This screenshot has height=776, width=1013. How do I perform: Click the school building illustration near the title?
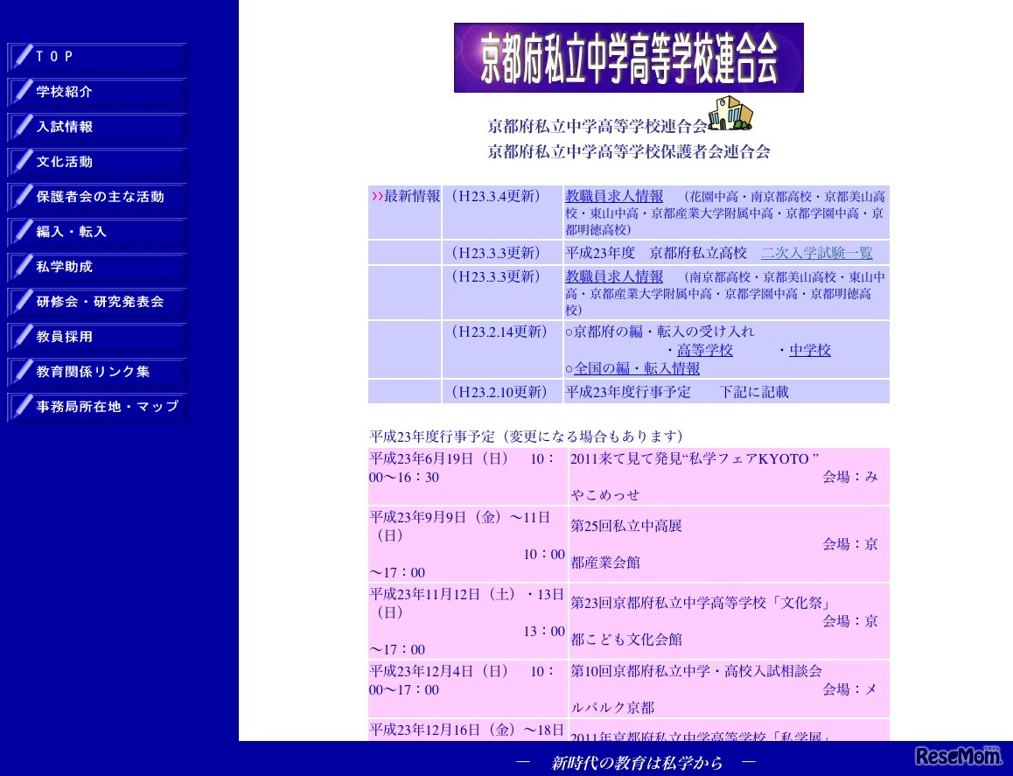pyautogui.click(x=732, y=113)
